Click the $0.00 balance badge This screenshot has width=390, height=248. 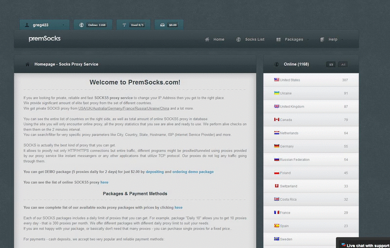(x=173, y=25)
